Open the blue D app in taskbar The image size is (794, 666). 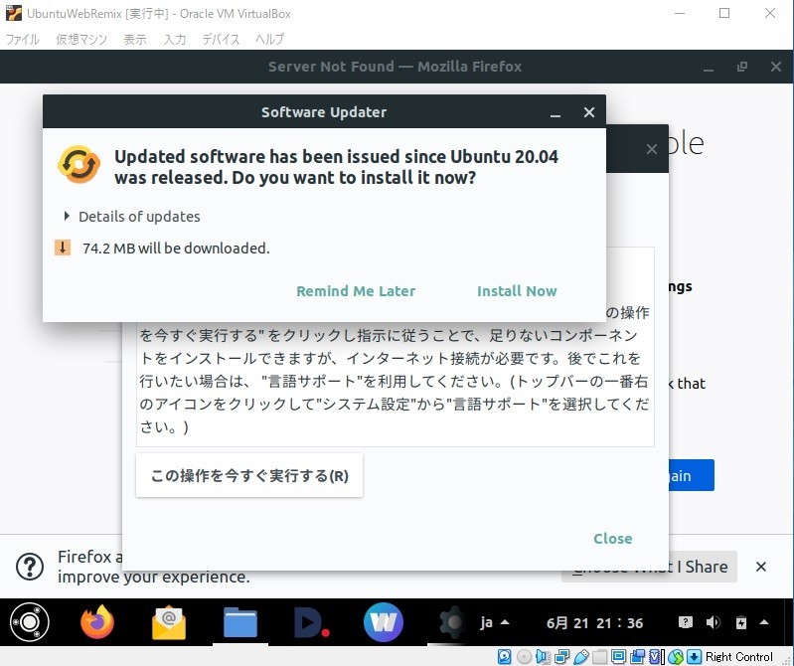tap(311, 622)
